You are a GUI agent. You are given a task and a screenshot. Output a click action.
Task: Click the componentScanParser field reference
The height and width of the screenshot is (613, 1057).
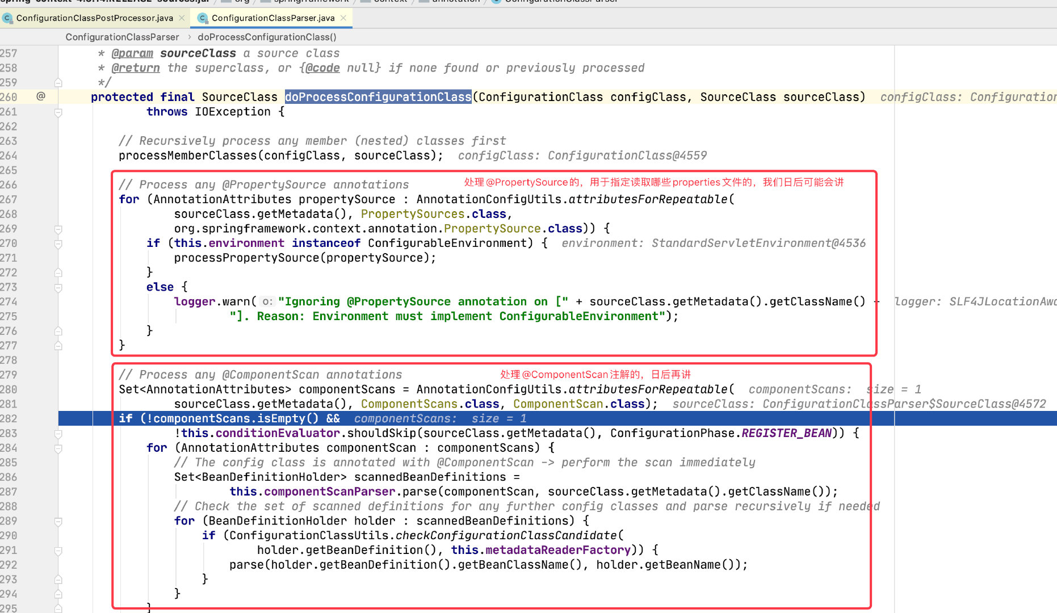click(330, 492)
